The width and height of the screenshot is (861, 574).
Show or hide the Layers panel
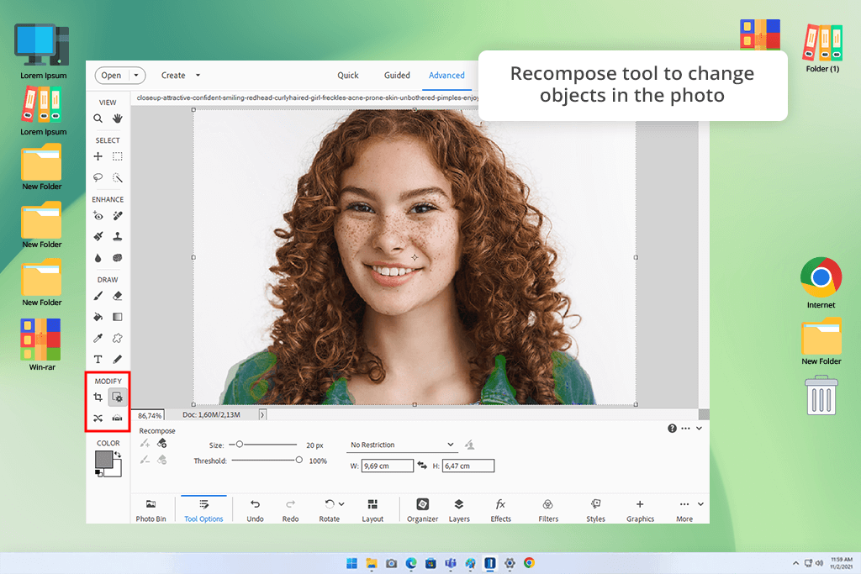click(459, 509)
